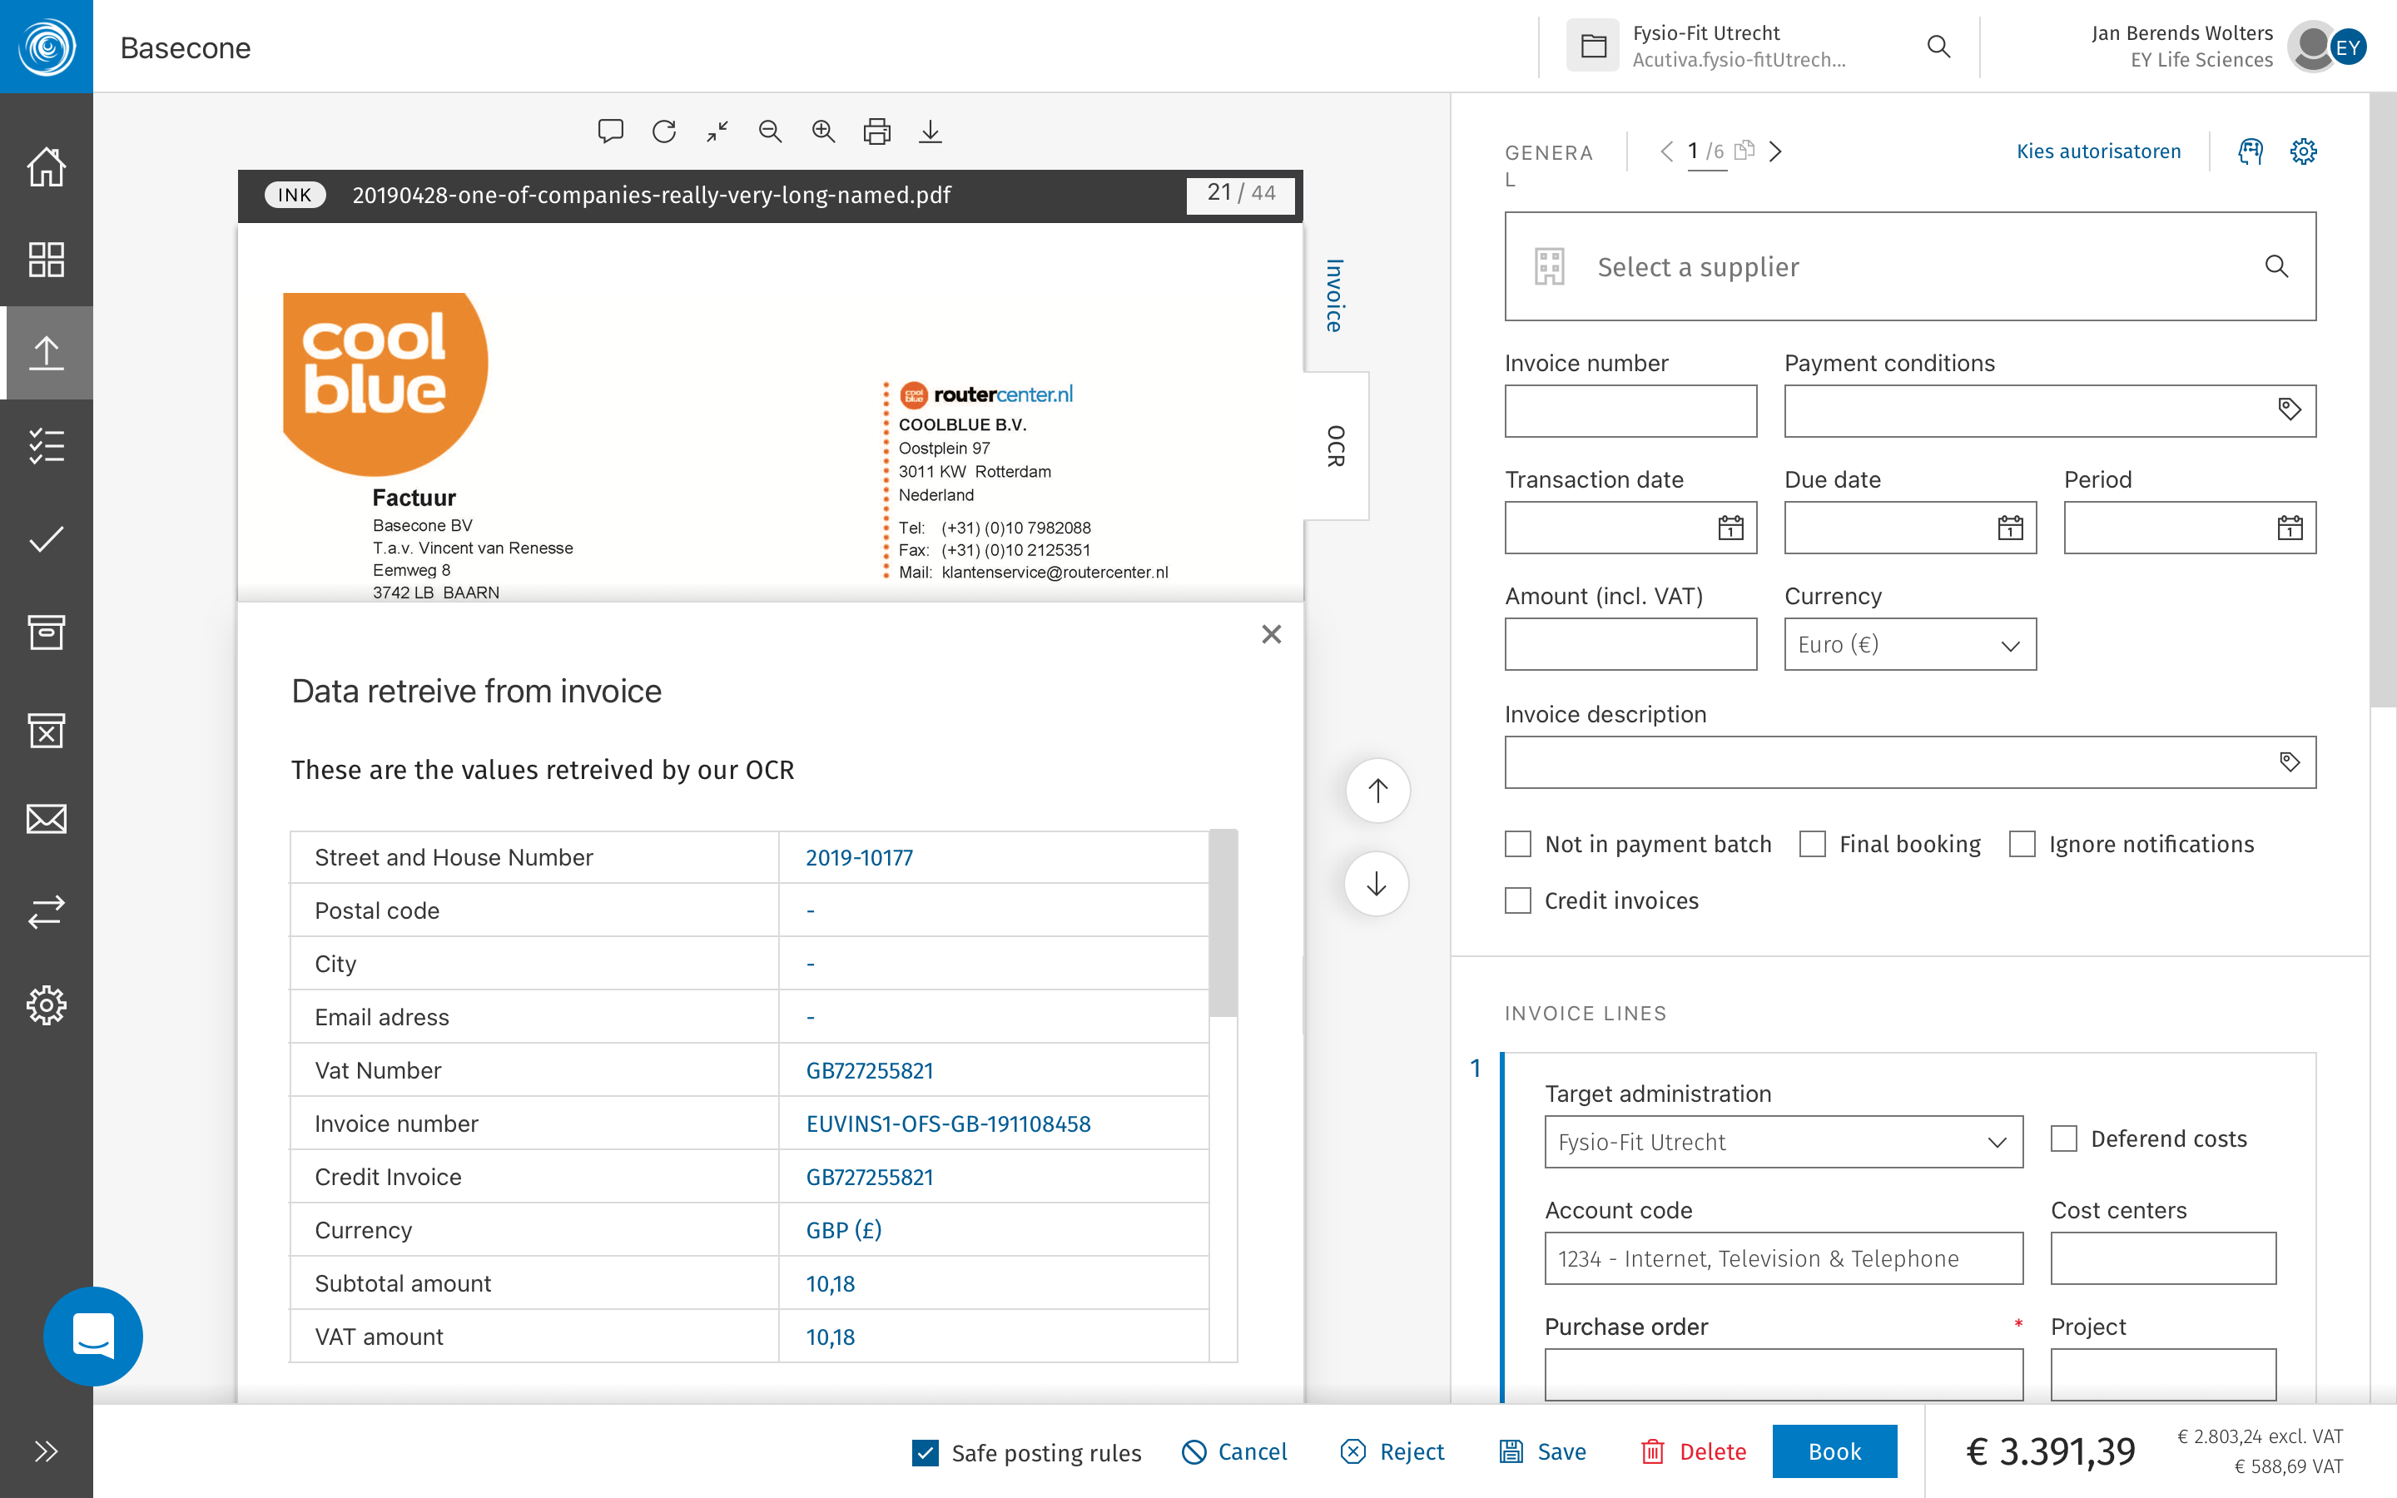Click Kies autorisatoren link
This screenshot has height=1498, width=2397.
click(2099, 151)
